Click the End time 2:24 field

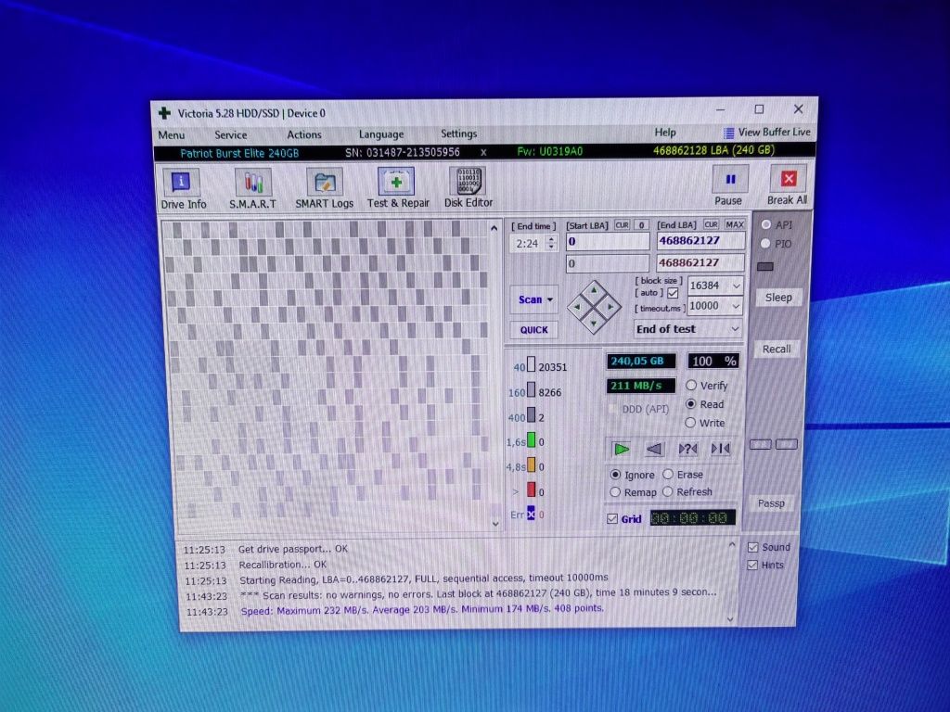(528, 244)
